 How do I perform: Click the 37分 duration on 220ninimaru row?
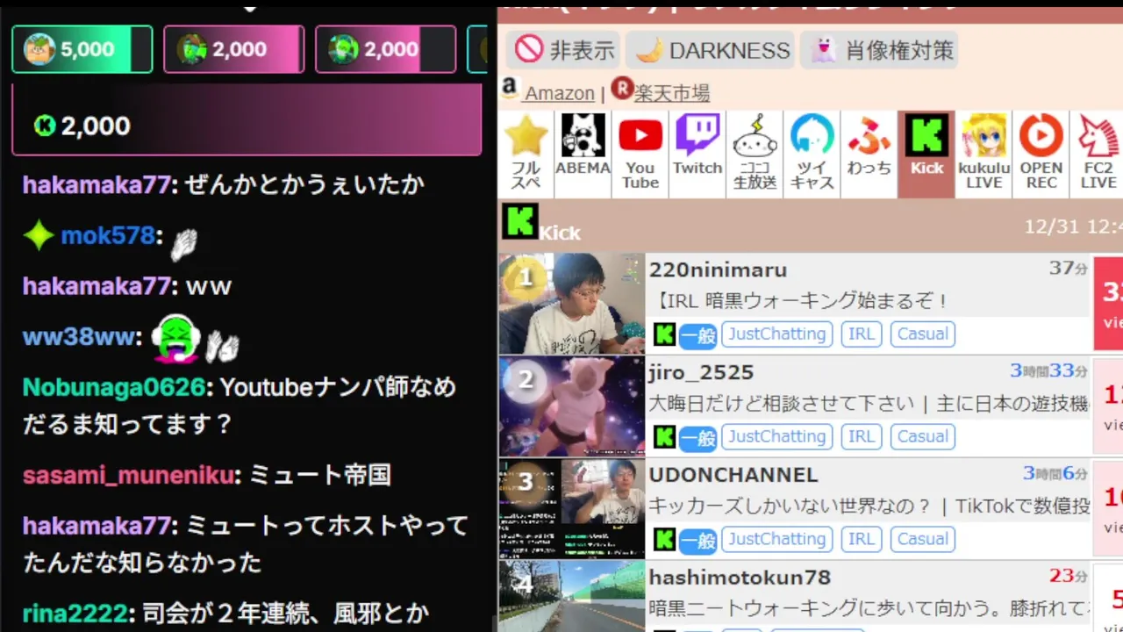coord(1069,269)
